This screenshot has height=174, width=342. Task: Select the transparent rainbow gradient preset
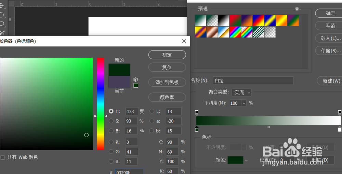247,32
